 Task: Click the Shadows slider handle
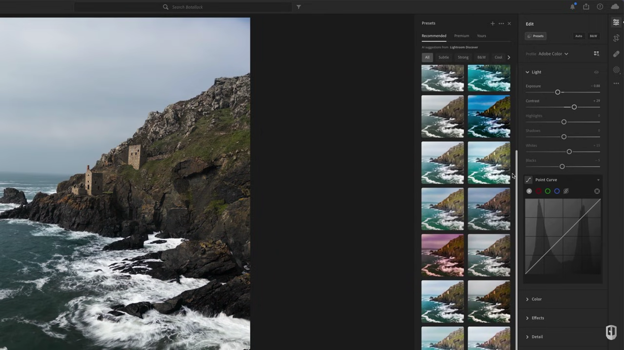tap(564, 137)
